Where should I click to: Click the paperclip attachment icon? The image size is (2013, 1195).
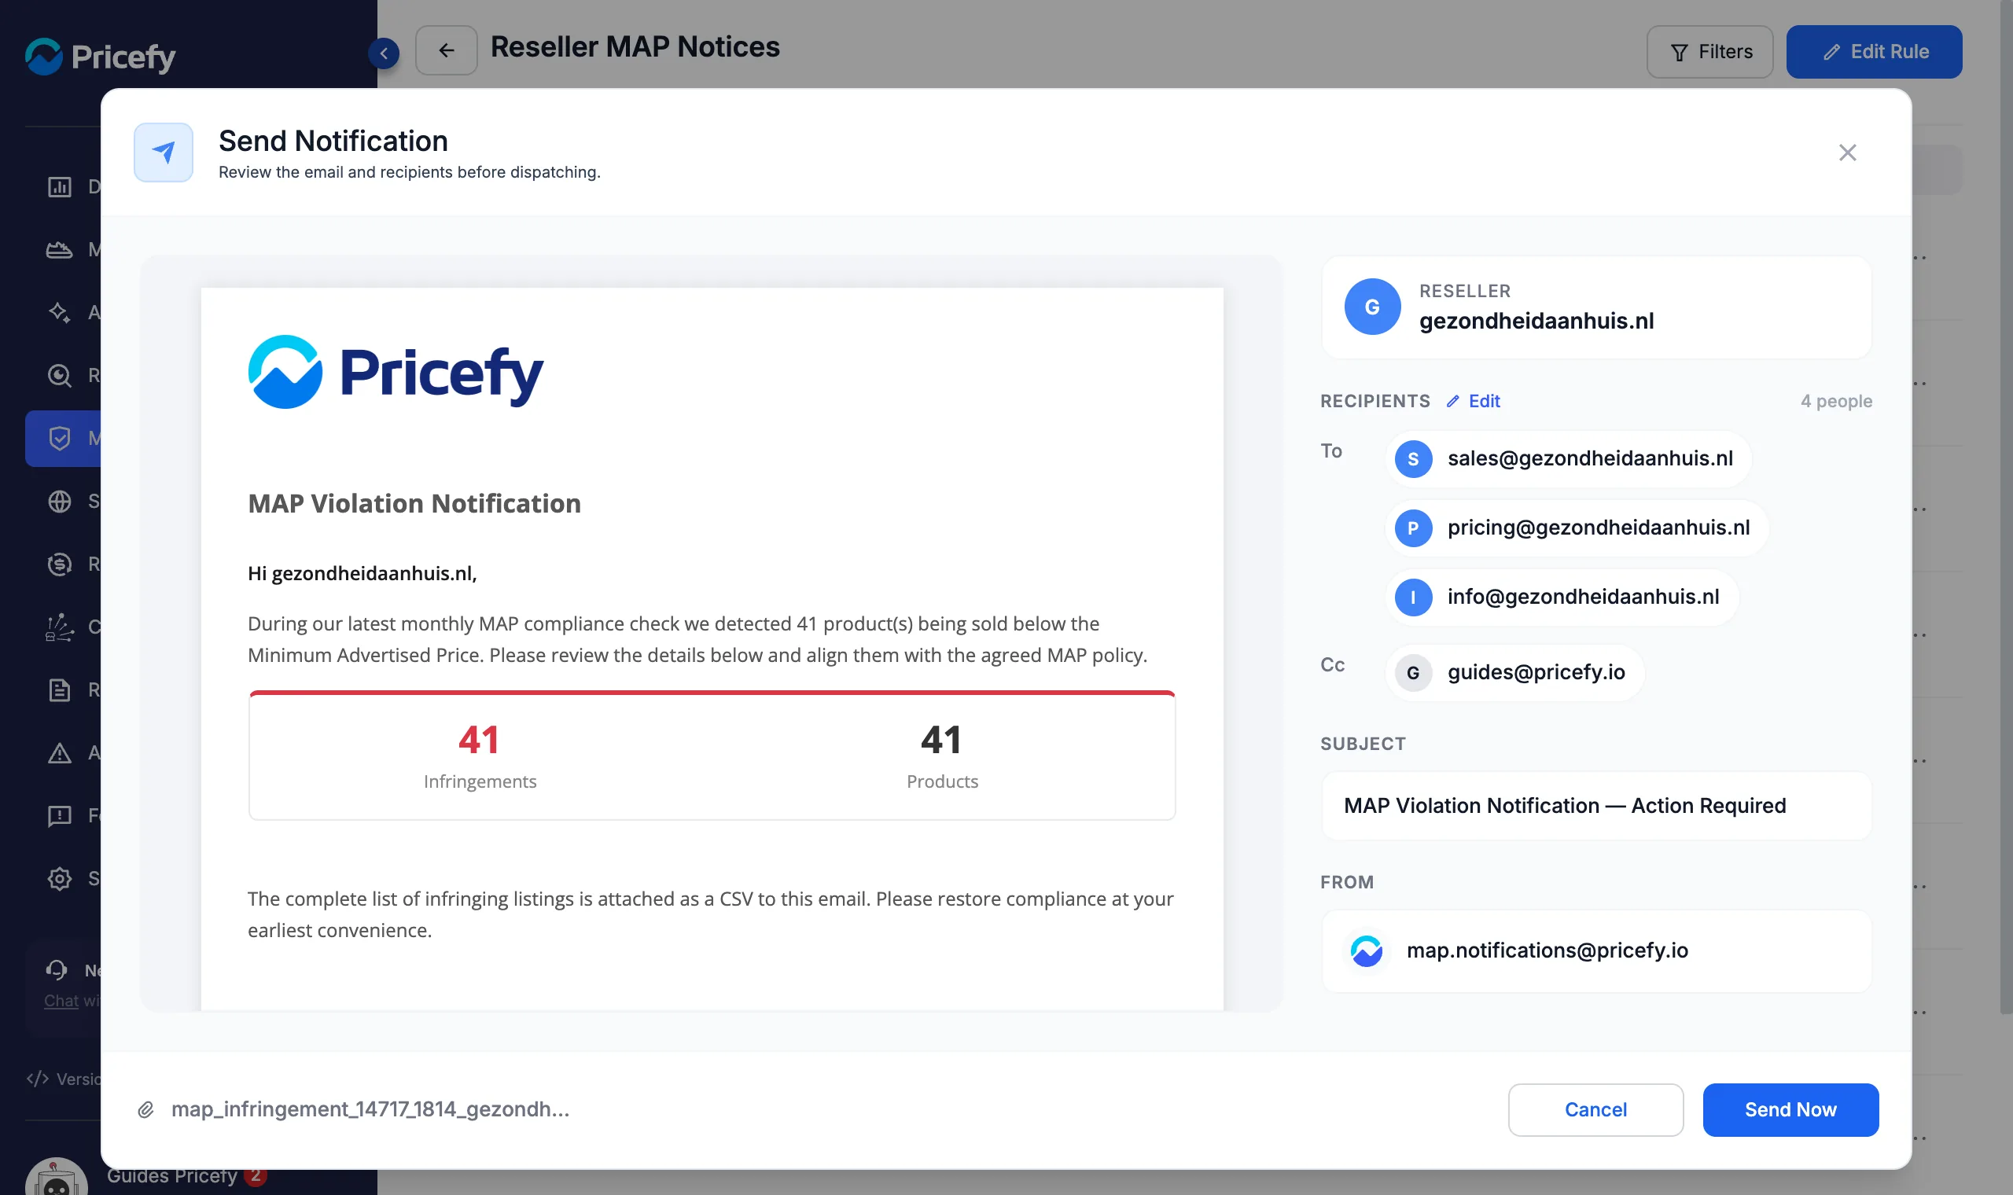[x=145, y=1109]
